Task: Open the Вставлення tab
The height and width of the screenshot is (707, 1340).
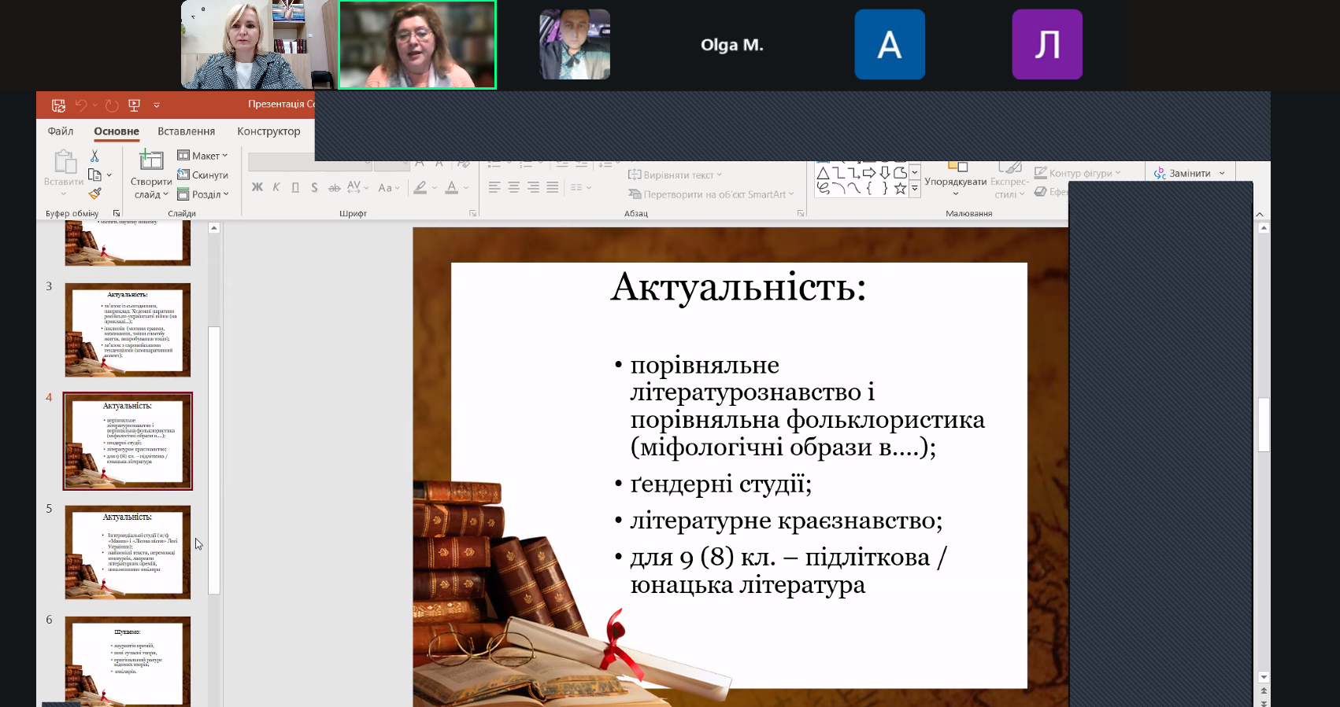Action: pyautogui.click(x=186, y=131)
